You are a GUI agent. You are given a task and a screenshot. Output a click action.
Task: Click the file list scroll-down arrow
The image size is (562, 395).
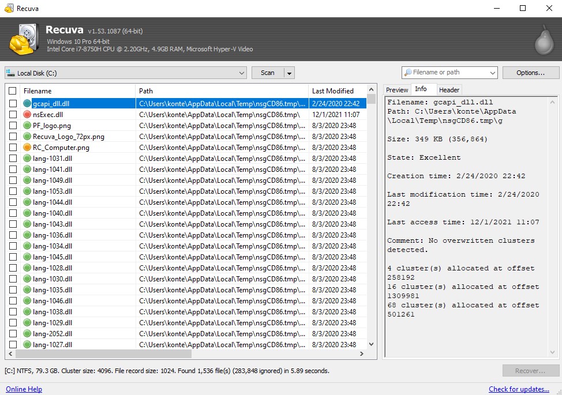(x=372, y=344)
